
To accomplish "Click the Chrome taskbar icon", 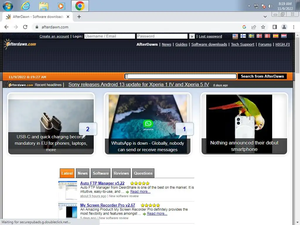I will coord(80,6).
